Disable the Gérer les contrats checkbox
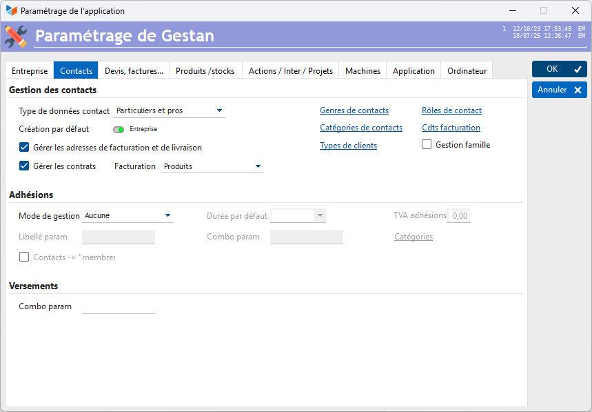 pyautogui.click(x=24, y=166)
